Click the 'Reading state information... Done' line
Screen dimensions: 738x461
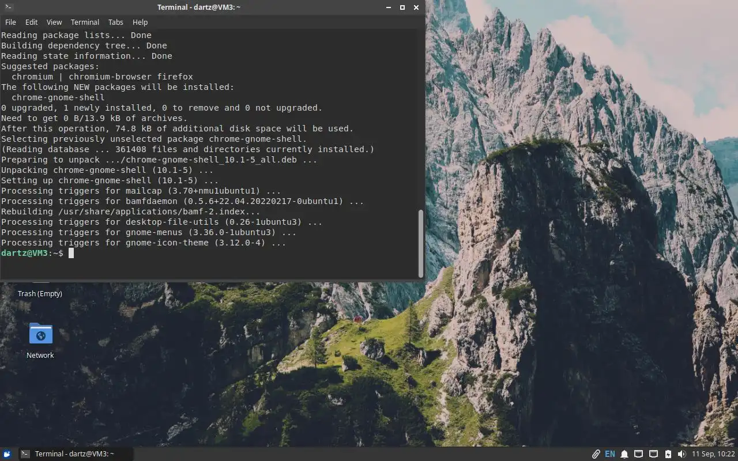(86, 56)
